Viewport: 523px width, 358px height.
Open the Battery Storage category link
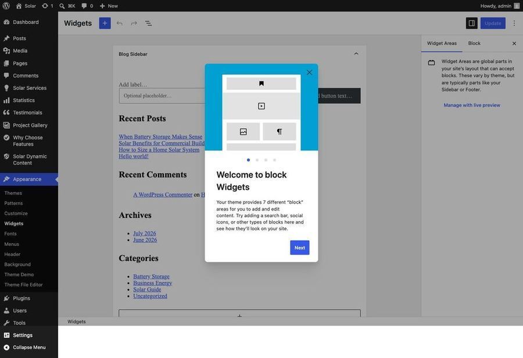151,276
